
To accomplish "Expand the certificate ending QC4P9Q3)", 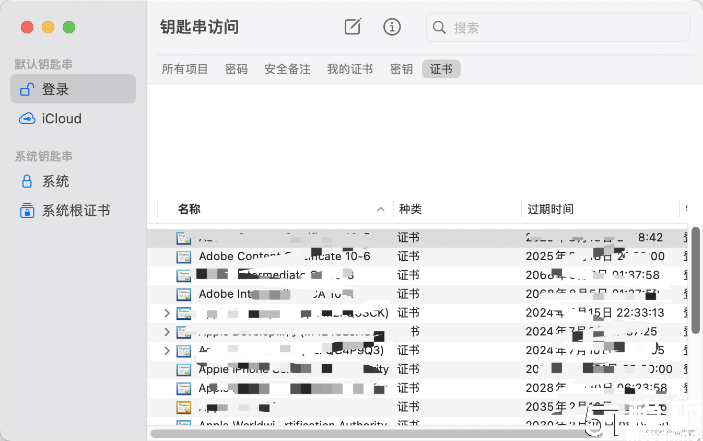I will point(167,351).
